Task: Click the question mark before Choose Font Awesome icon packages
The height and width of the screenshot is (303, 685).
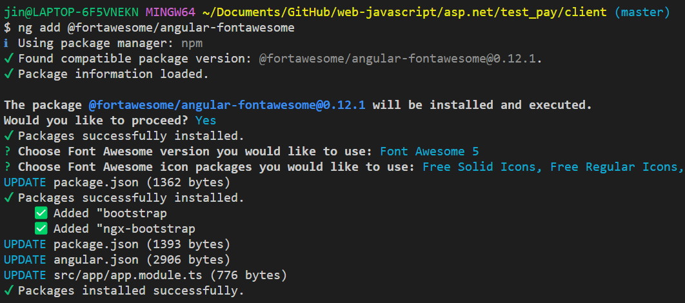Action: point(7,167)
